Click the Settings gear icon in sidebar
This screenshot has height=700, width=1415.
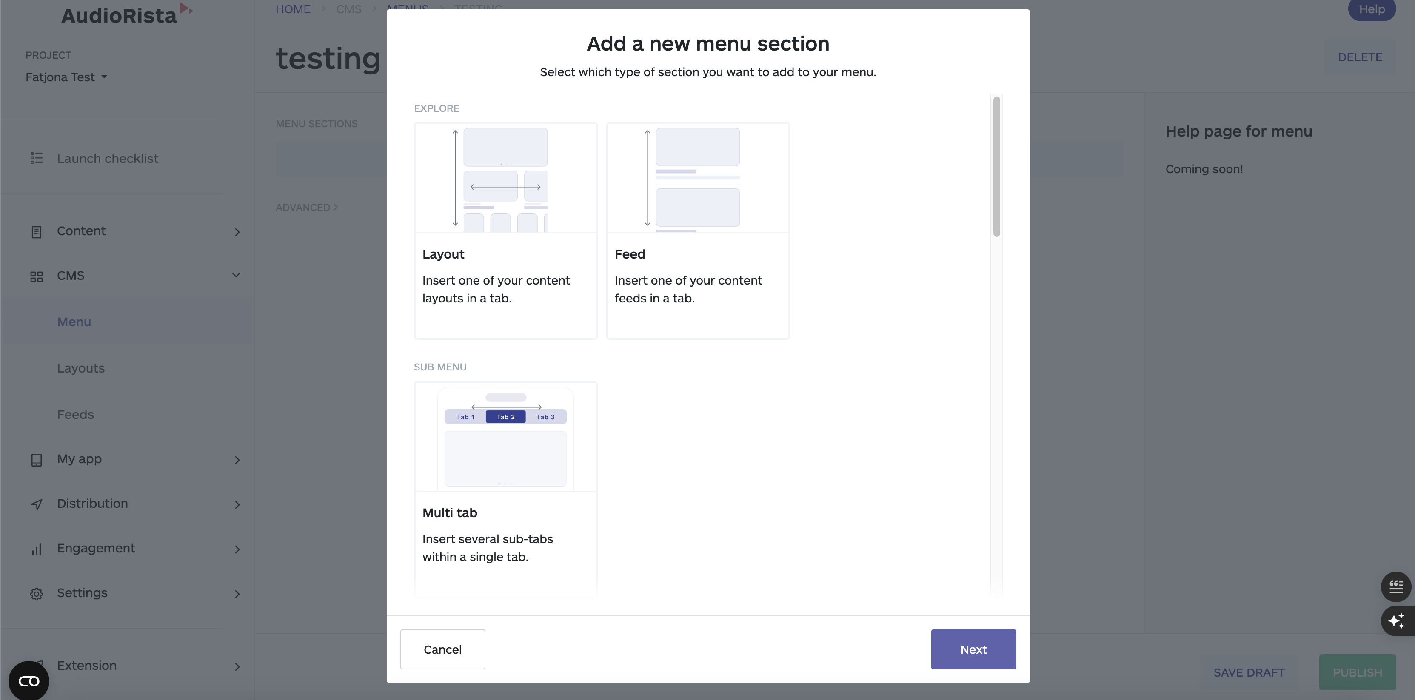(36, 594)
